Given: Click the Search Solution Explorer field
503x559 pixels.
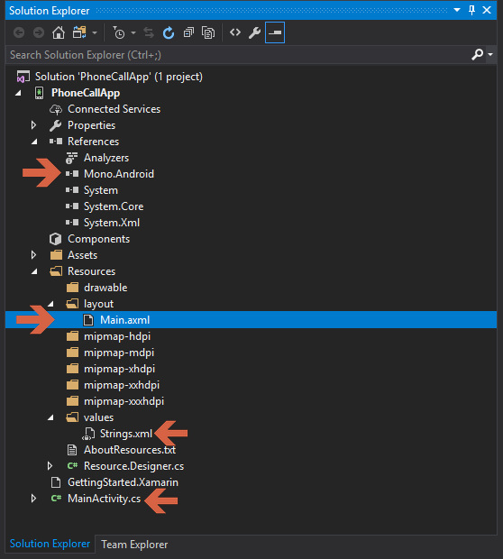Looking at the screenshot, I should 239,55.
